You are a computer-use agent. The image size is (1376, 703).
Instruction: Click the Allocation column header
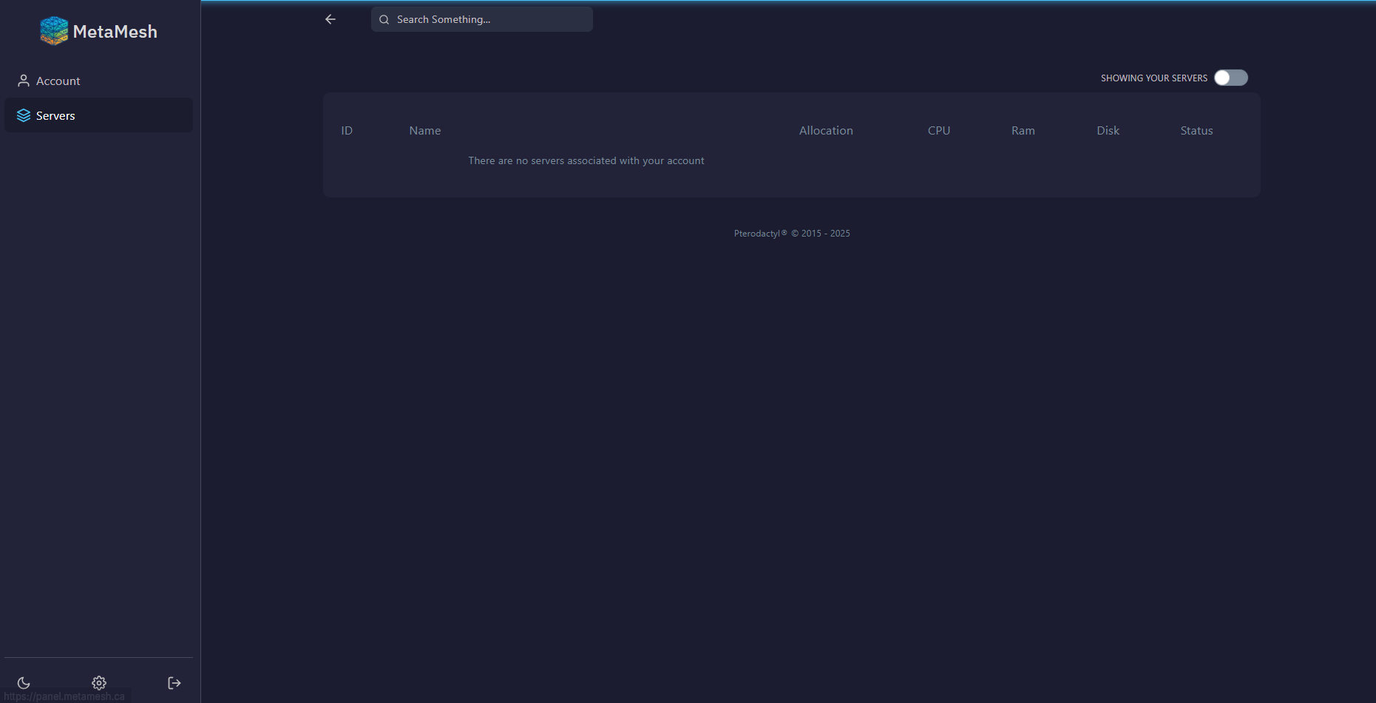pos(826,131)
